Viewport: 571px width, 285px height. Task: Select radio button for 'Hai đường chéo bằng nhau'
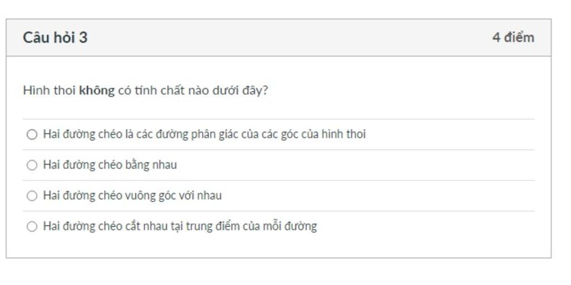(32, 165)
